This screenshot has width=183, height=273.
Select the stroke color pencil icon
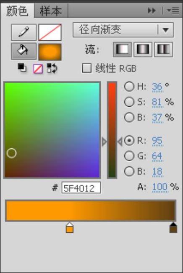(24, 32)
